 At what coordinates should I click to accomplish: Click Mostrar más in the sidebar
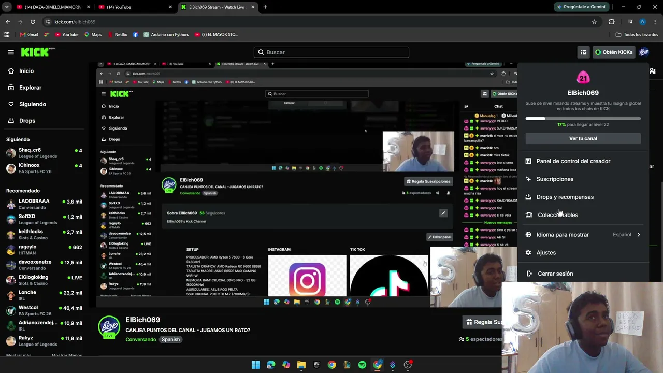[x=19, y=356]
